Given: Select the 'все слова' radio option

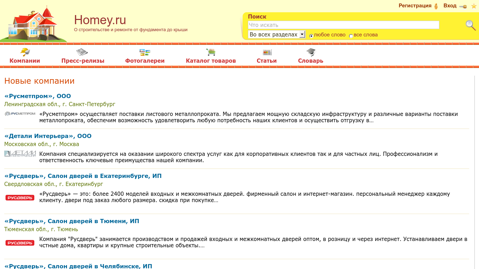Looking at the screenshot, I should (x=351, y=36).
